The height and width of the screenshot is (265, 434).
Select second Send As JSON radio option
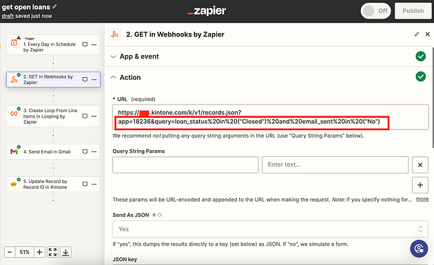[159, 215]
